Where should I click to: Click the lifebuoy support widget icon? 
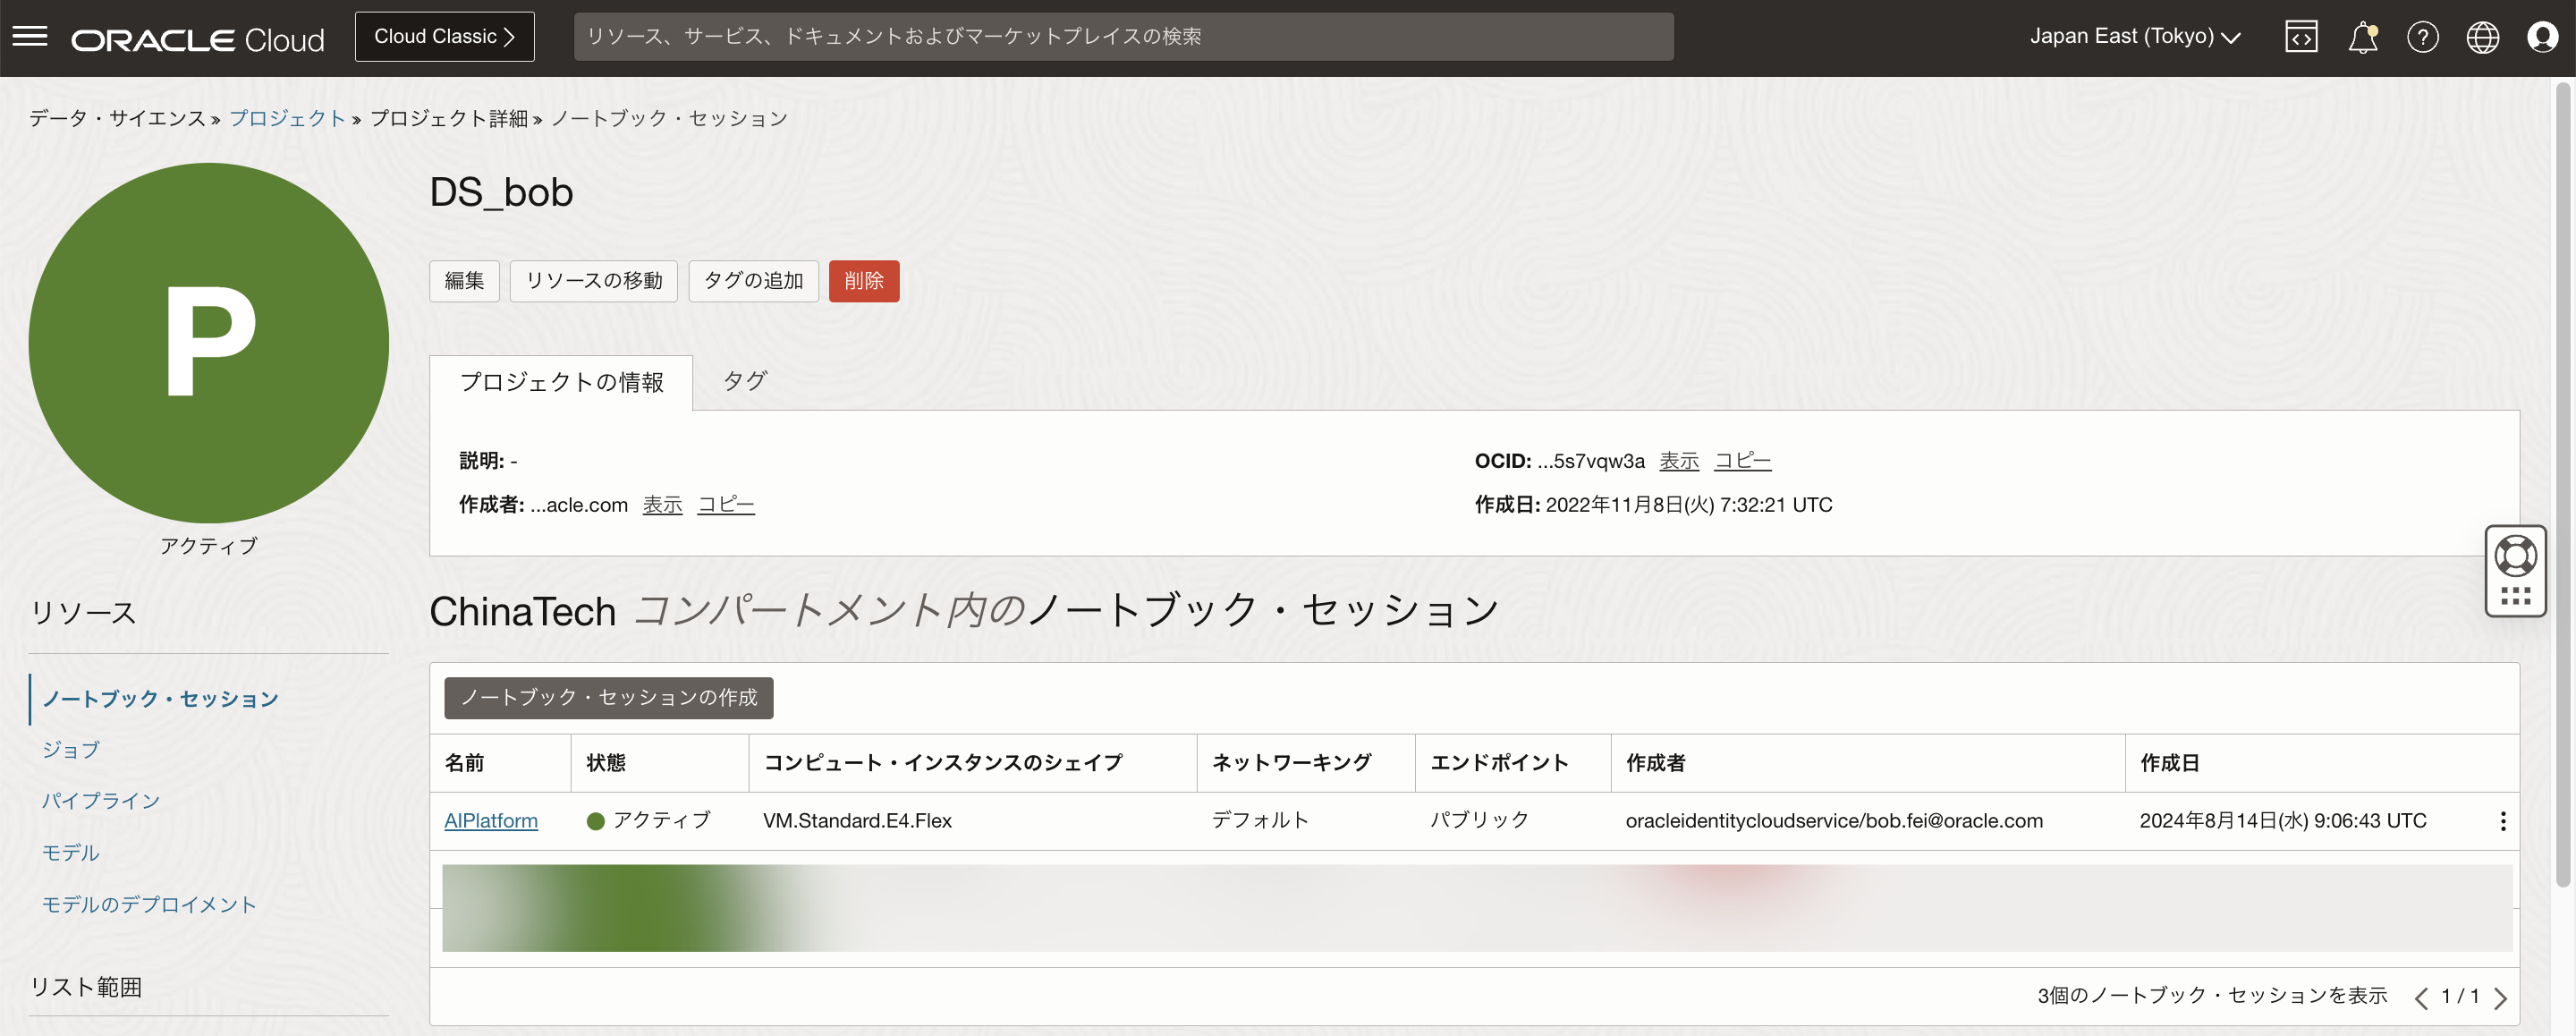(x=2515, y=556)
